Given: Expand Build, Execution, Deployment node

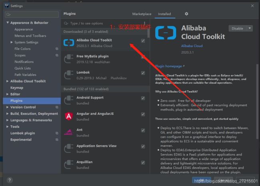Looking at the screenshot, I should 8,113.
